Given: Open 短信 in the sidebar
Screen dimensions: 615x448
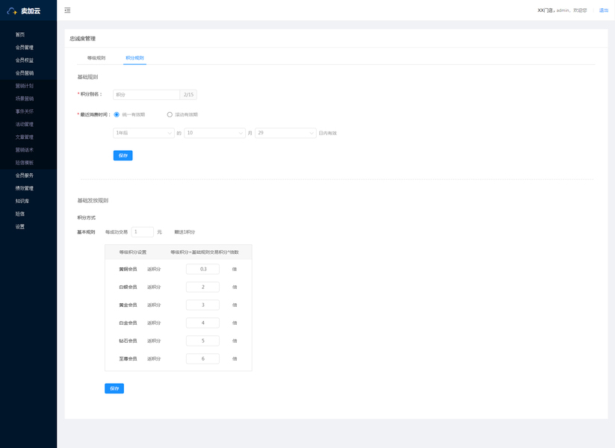Looking at the screenshot, I should pos(20,214).
